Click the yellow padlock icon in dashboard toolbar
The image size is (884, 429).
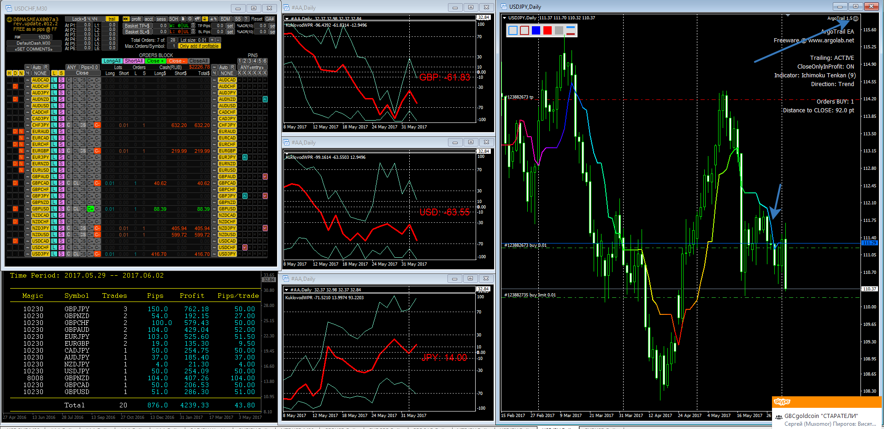tap(205, 19)
